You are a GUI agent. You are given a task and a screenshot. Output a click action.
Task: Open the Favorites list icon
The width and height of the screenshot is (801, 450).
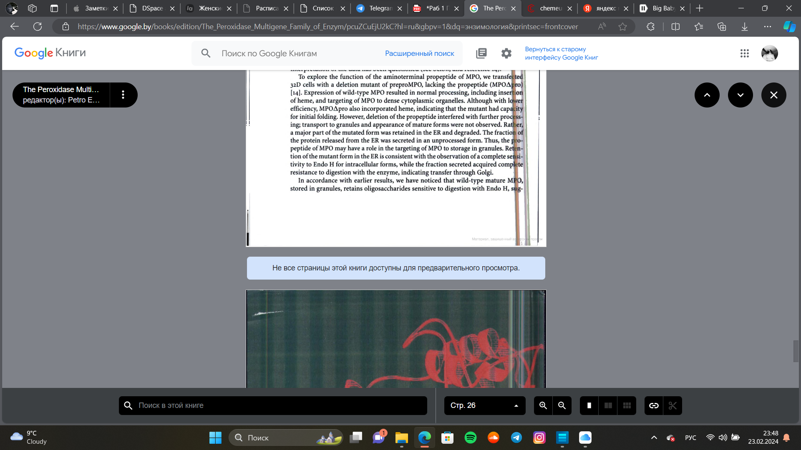(699, 27)
